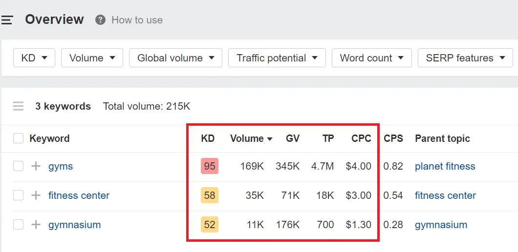518x252 pixels.
Task: Open the Traffic potential dropdown
Action: (x=277, y=58)
